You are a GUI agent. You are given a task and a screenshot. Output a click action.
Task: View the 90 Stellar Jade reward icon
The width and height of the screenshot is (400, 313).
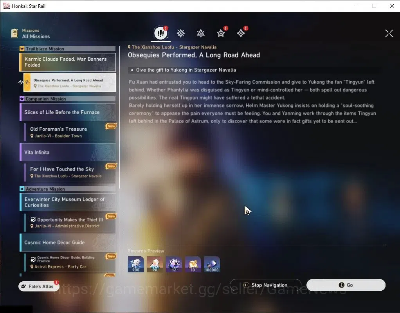(155, 264)
